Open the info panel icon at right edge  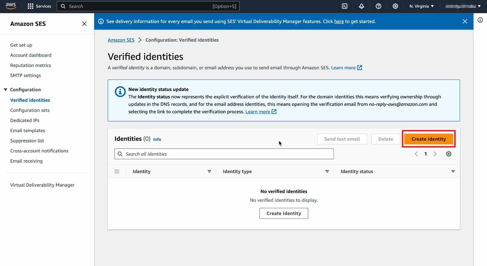coord(480,20)
